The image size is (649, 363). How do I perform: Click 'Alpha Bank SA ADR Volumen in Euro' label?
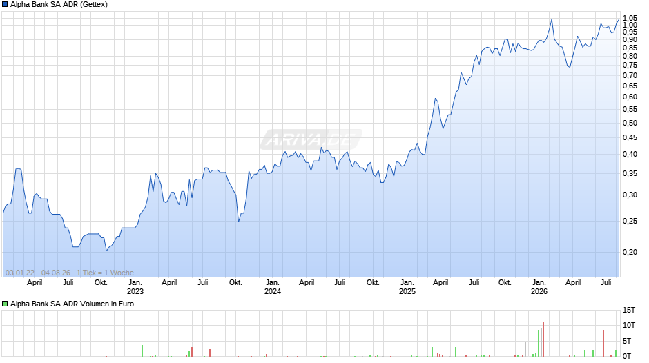(72, 304)
